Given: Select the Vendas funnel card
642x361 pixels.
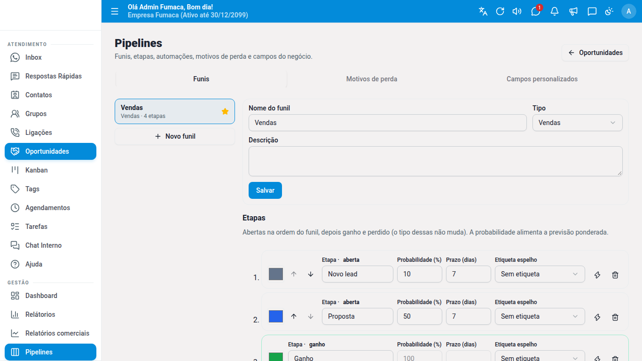Looking at the screenshot, I should pyautogui.click(x=175, y=111).
